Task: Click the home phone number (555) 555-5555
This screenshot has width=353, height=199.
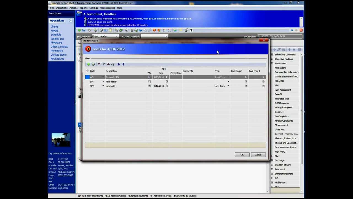Action: [65, 175]
